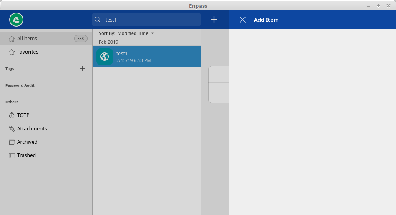Click the test1 search field

tap(146, 20)
